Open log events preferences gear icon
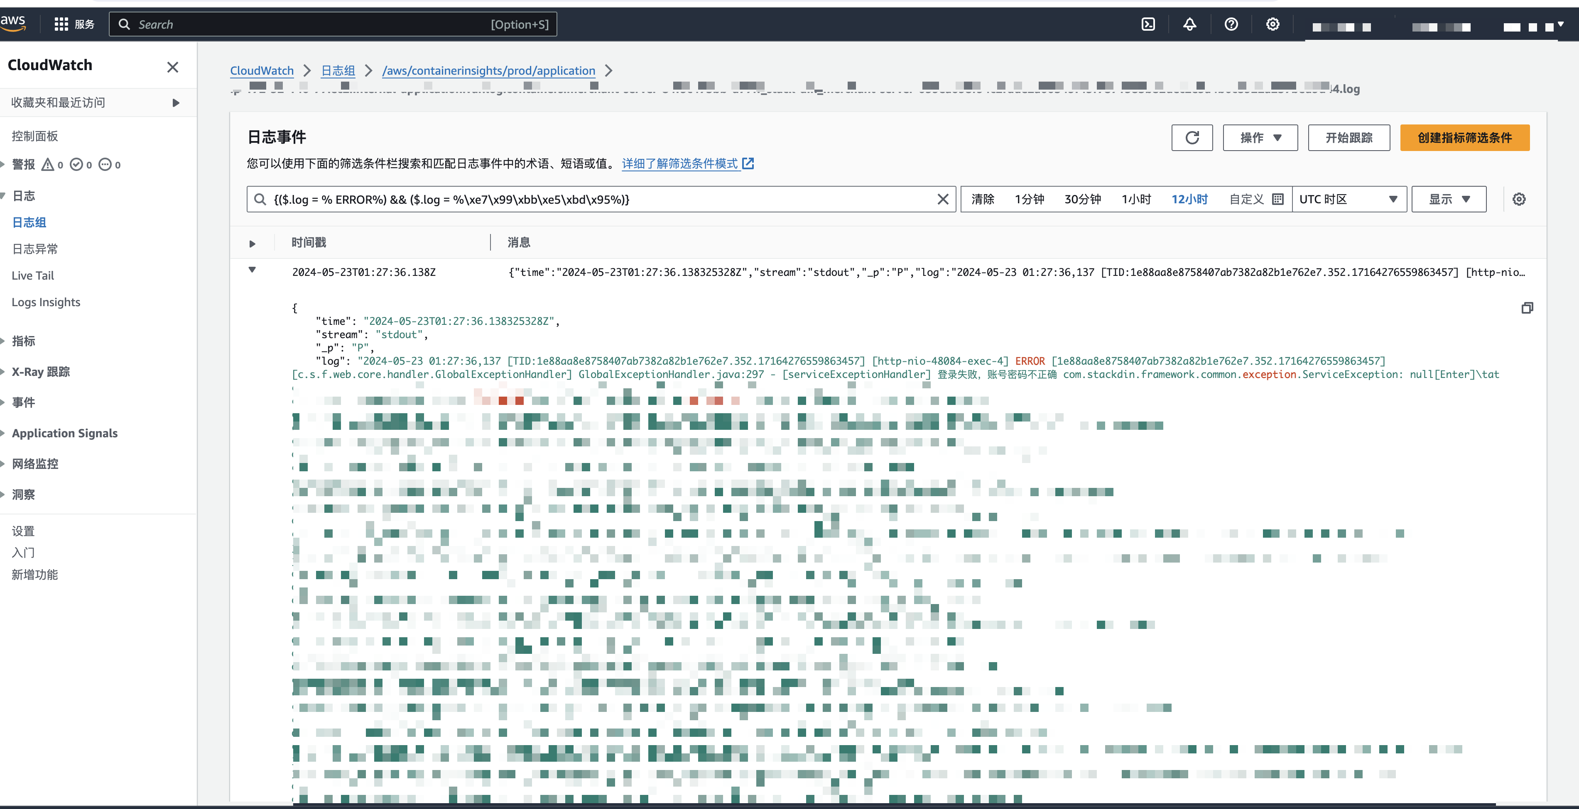 pos(1519,199)
